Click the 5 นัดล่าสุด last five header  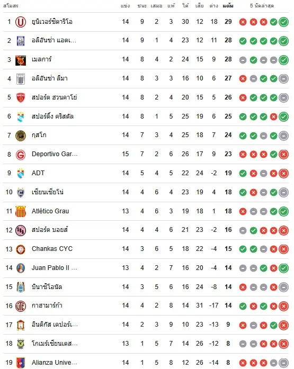click(262, 6)
